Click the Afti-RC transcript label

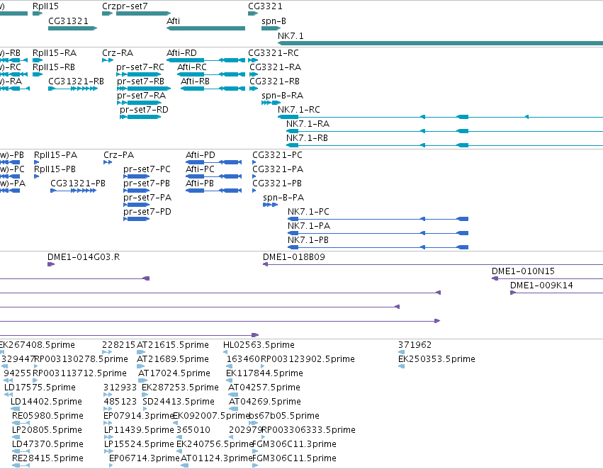pyautogui.click(x=192, y=67)
